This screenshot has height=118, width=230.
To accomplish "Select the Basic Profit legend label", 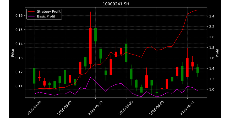I will click(46, 16).
